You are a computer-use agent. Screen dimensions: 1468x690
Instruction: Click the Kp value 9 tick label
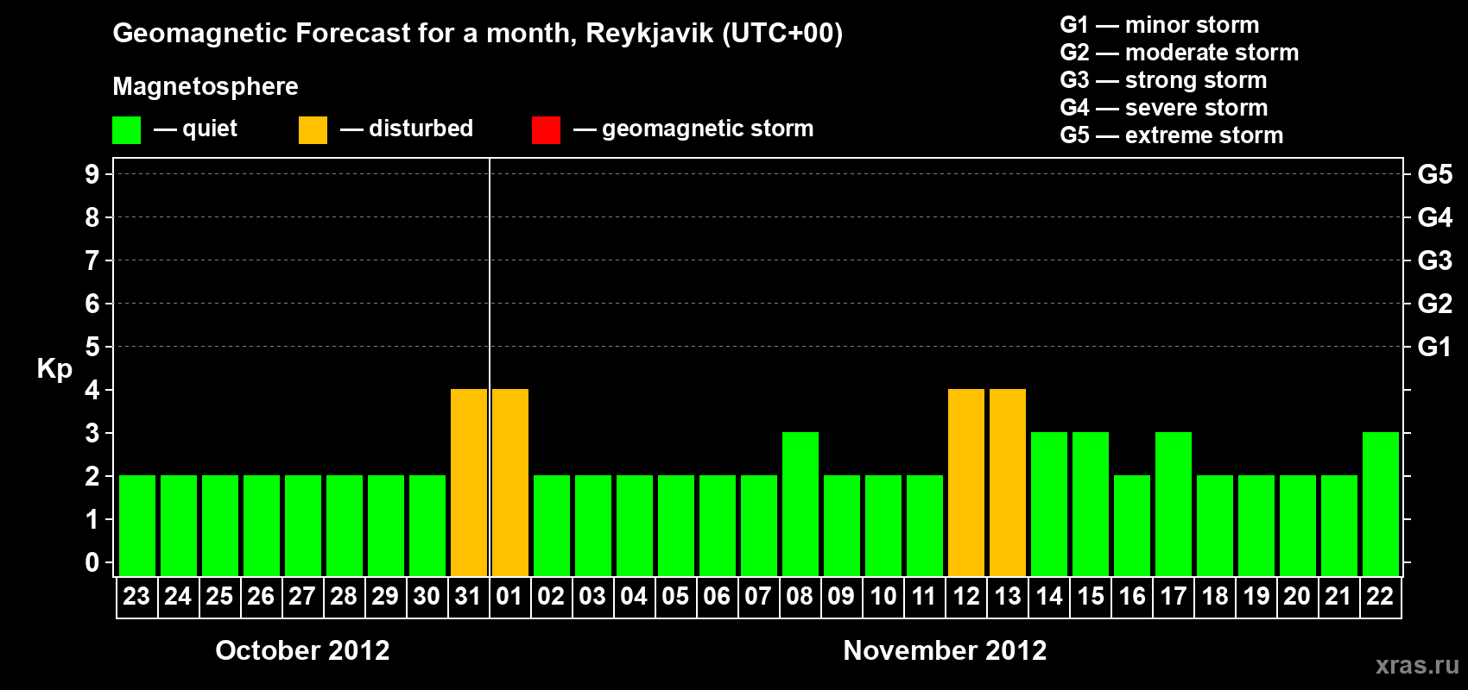click(x=92, y=174)
